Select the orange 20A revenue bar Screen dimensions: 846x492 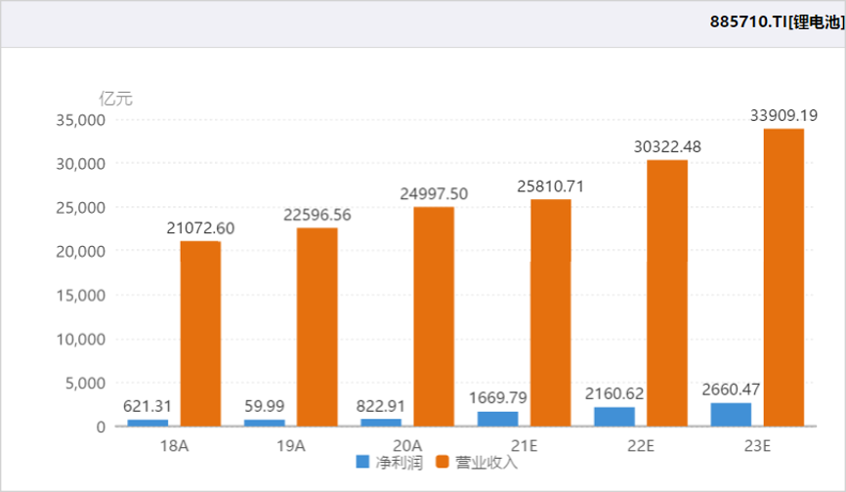(433, 315)
